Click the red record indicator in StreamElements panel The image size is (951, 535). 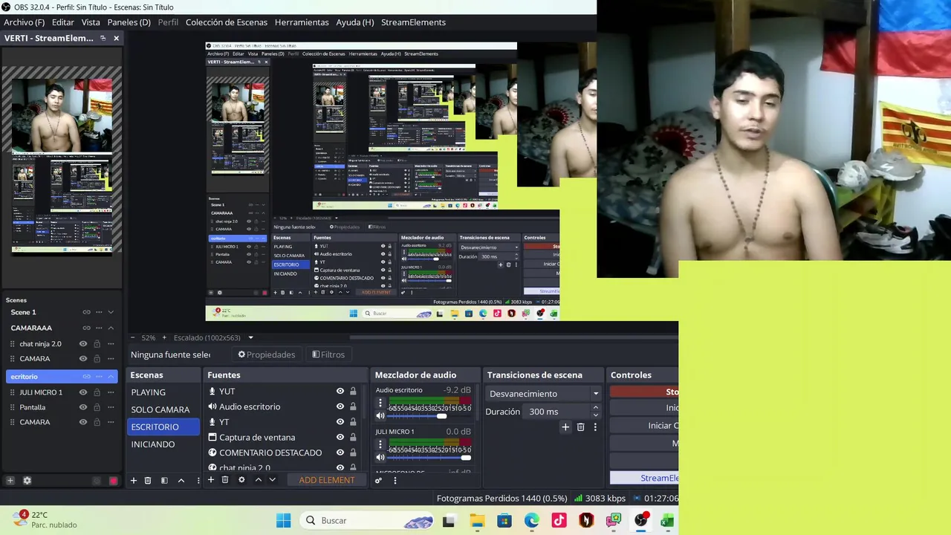tap(113, 481)
